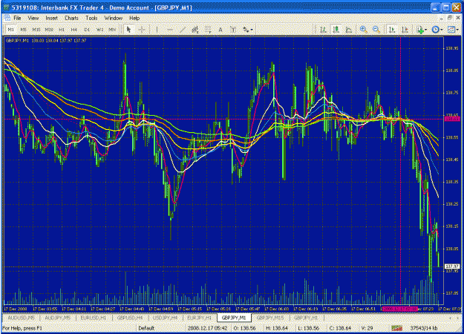Open the Window menu
The image size is (464, 334).
(114, 18)
